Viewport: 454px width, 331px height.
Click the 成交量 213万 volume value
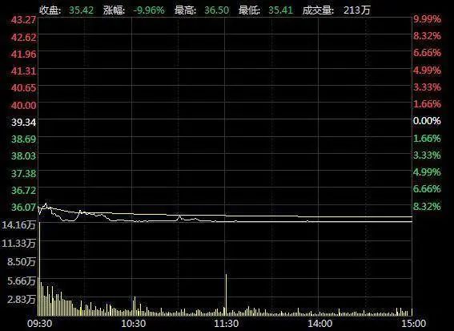point(357,10)
